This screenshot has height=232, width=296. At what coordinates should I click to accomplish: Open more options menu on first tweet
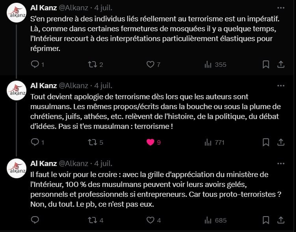coord(281,8)
